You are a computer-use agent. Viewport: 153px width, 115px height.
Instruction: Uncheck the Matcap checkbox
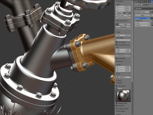point(117,88)
